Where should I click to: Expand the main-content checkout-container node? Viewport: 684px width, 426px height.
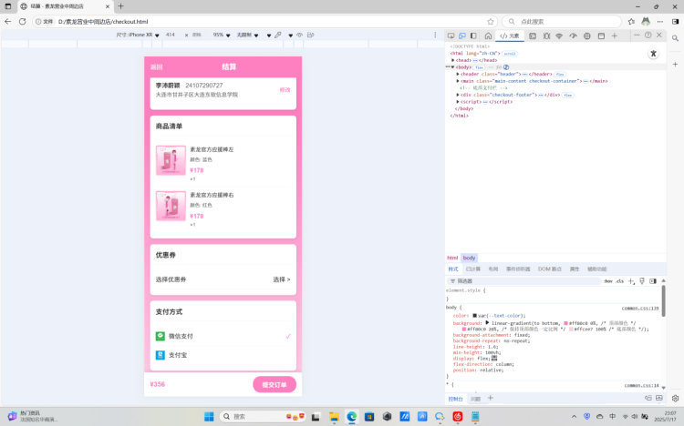coord(458,81)
